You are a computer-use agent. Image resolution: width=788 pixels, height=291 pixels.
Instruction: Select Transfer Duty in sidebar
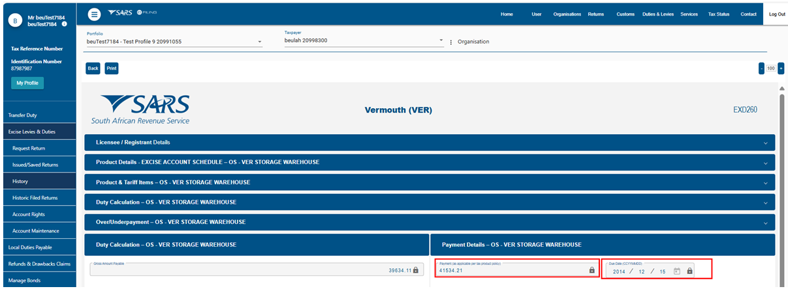38,115
